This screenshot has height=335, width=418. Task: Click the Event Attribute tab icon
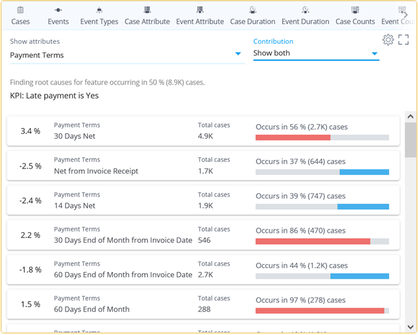pyautogui.click(x=200, y=10)
